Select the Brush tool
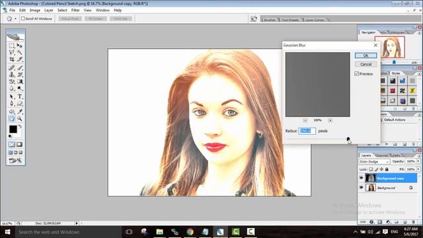423x238 pixels. point(20,67)
